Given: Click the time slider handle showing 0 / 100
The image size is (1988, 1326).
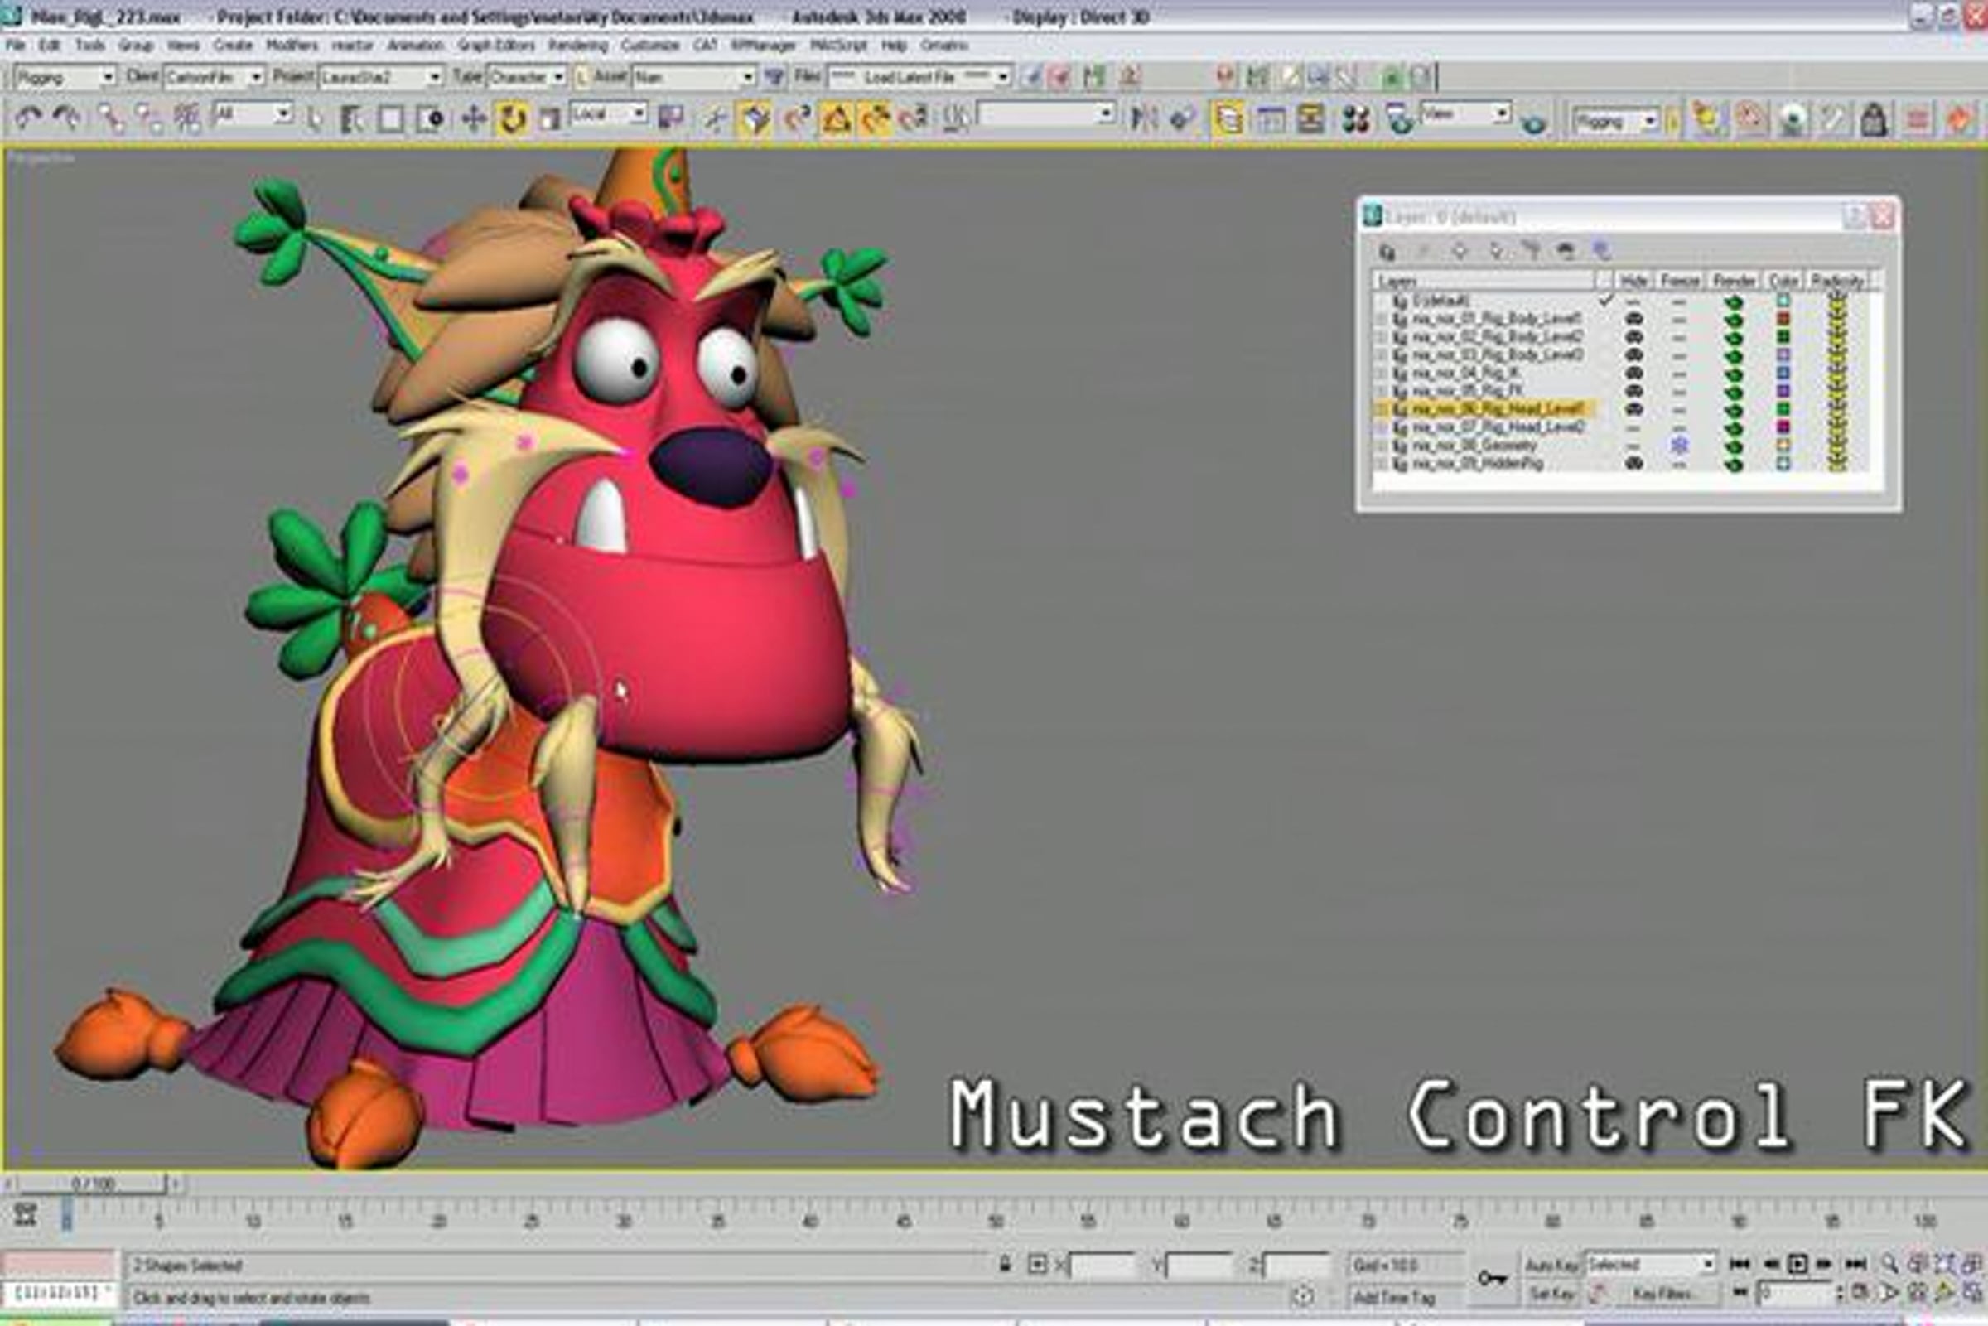Looking at the screenshot, I should click(x=93, y=1184).
